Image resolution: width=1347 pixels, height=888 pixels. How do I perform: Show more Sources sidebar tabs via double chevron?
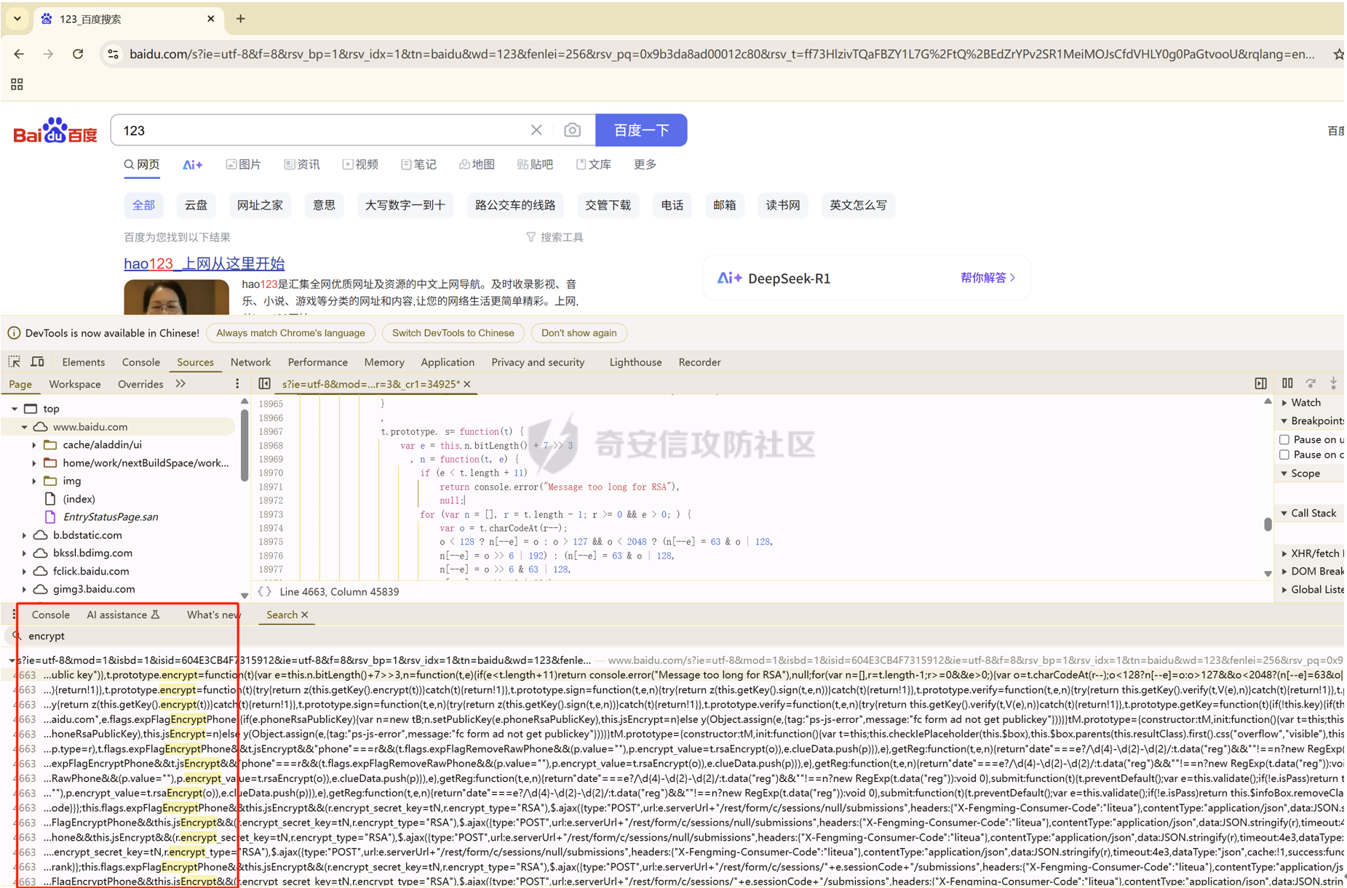point(180,384)
